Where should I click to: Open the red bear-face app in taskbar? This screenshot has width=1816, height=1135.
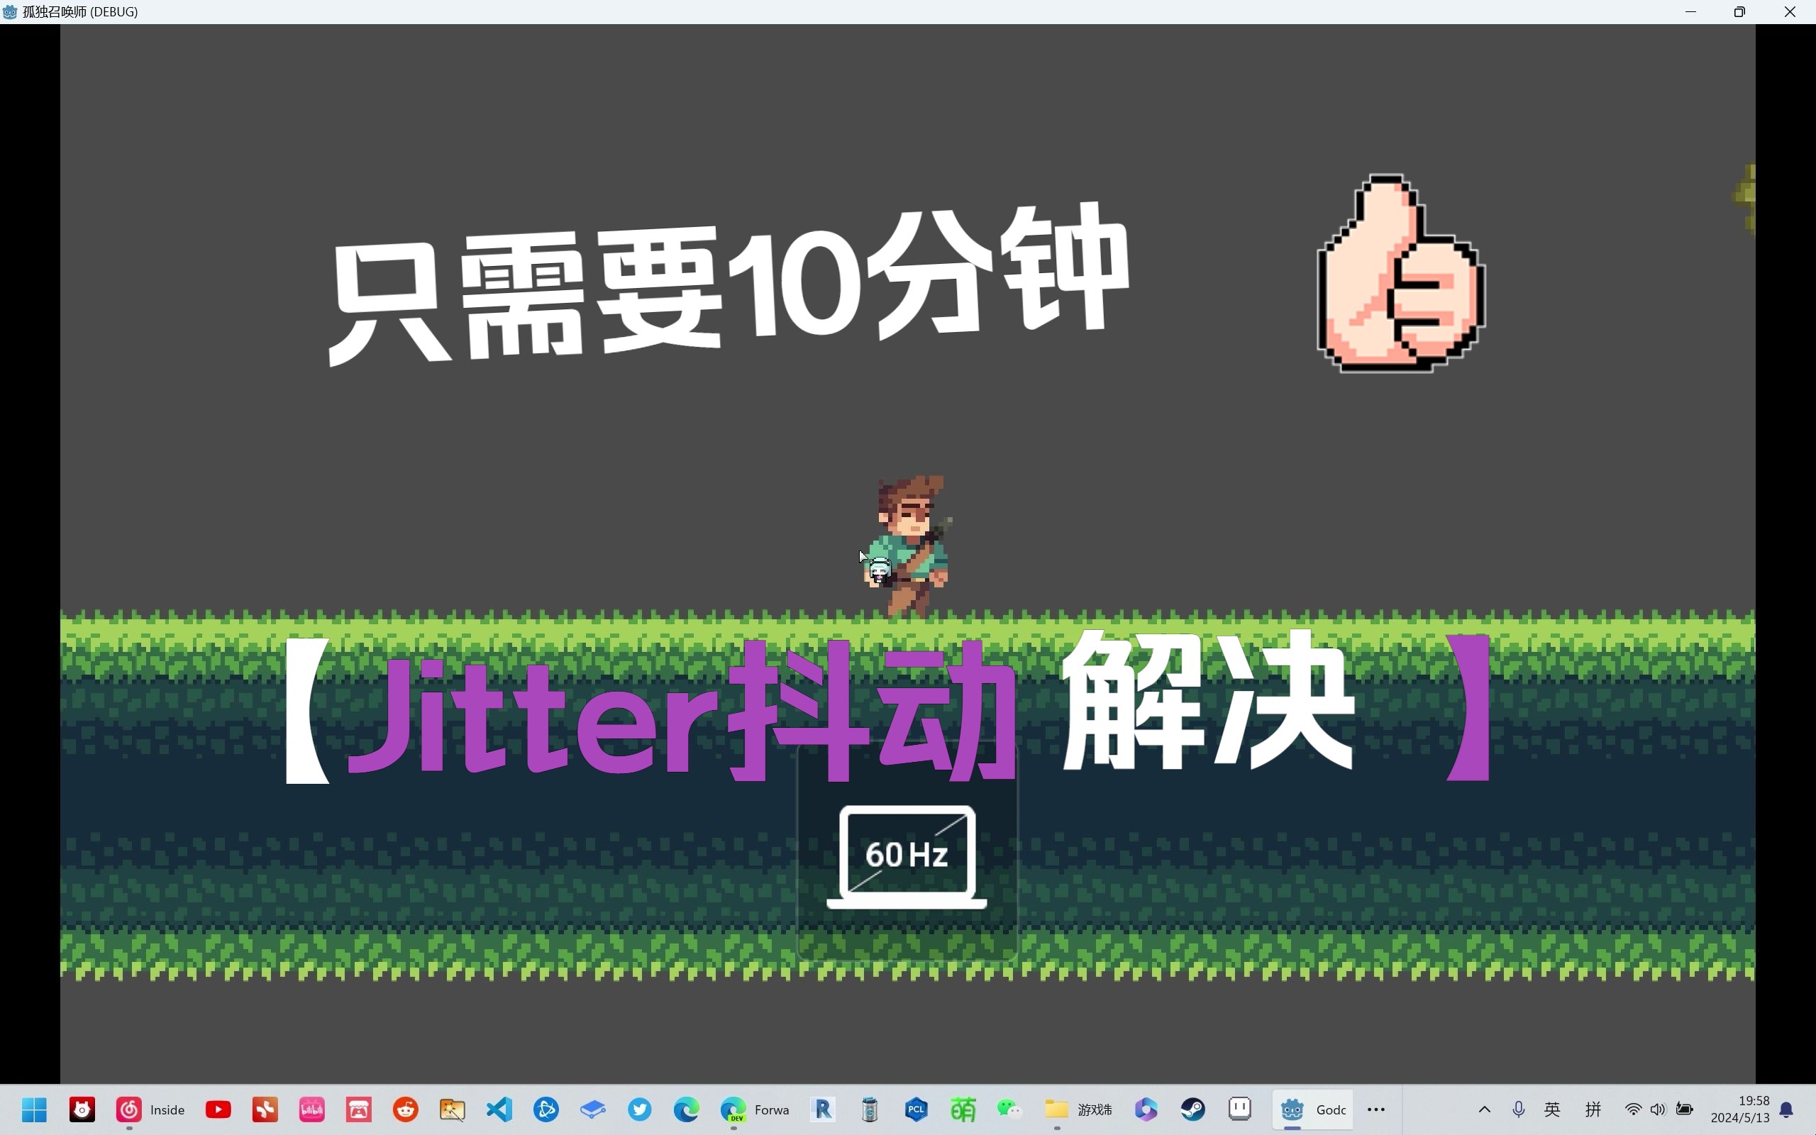(82, 1109)
